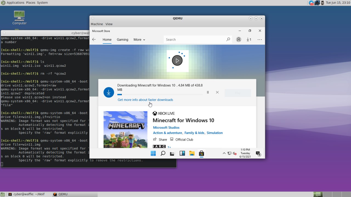Click the show desktop icon in bottom panel
Image resolution: width=351 pixels, height=197 pixels.
coord(3,194)
